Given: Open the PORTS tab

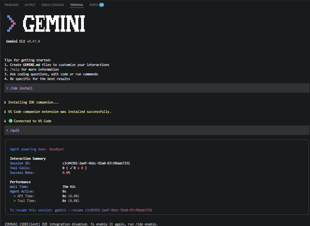Looking at the screenshot, I should click(x=94, y=5).
